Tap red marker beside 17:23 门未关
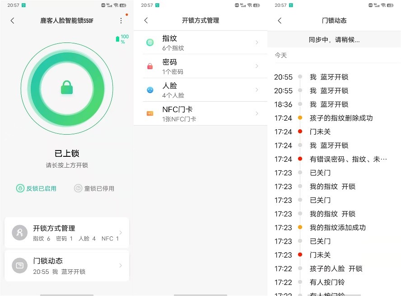Image resolution: width=401 pixels, height=296 pixels. click(300, 254)
